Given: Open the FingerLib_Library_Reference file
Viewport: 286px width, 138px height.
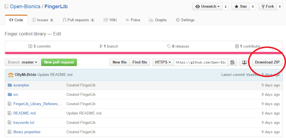Looking at the screenshot, I should [37, 104].
